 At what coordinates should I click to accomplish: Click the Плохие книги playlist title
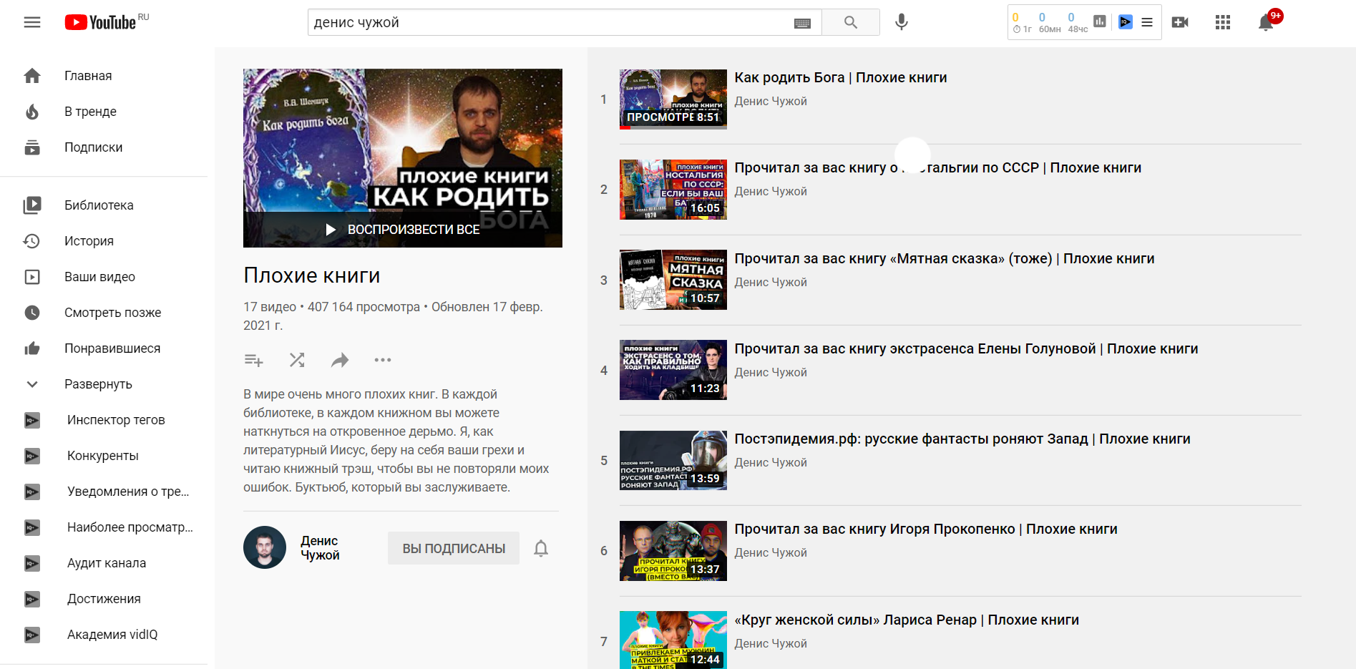(312, 275)
